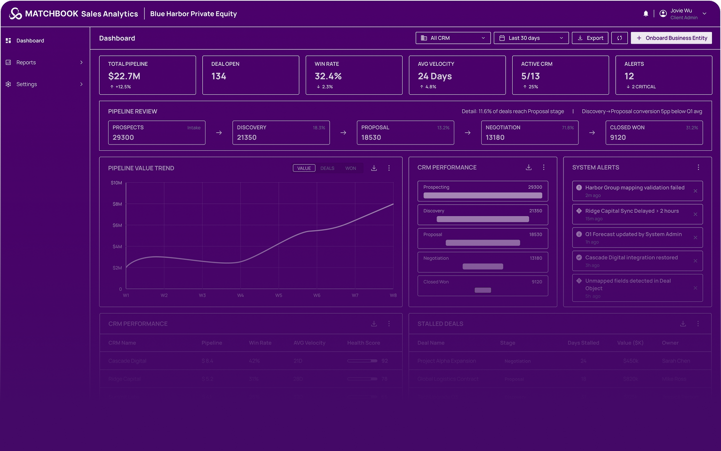Screen dimensions: 721x451
Task: Click the Export button
Action: pos(590,38)
